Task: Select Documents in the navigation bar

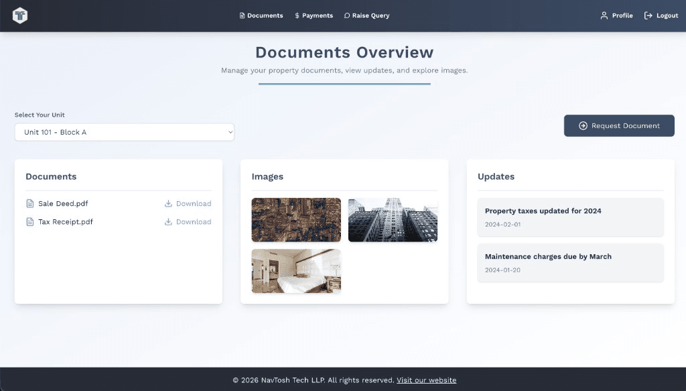Action: [x=261, y=15]
